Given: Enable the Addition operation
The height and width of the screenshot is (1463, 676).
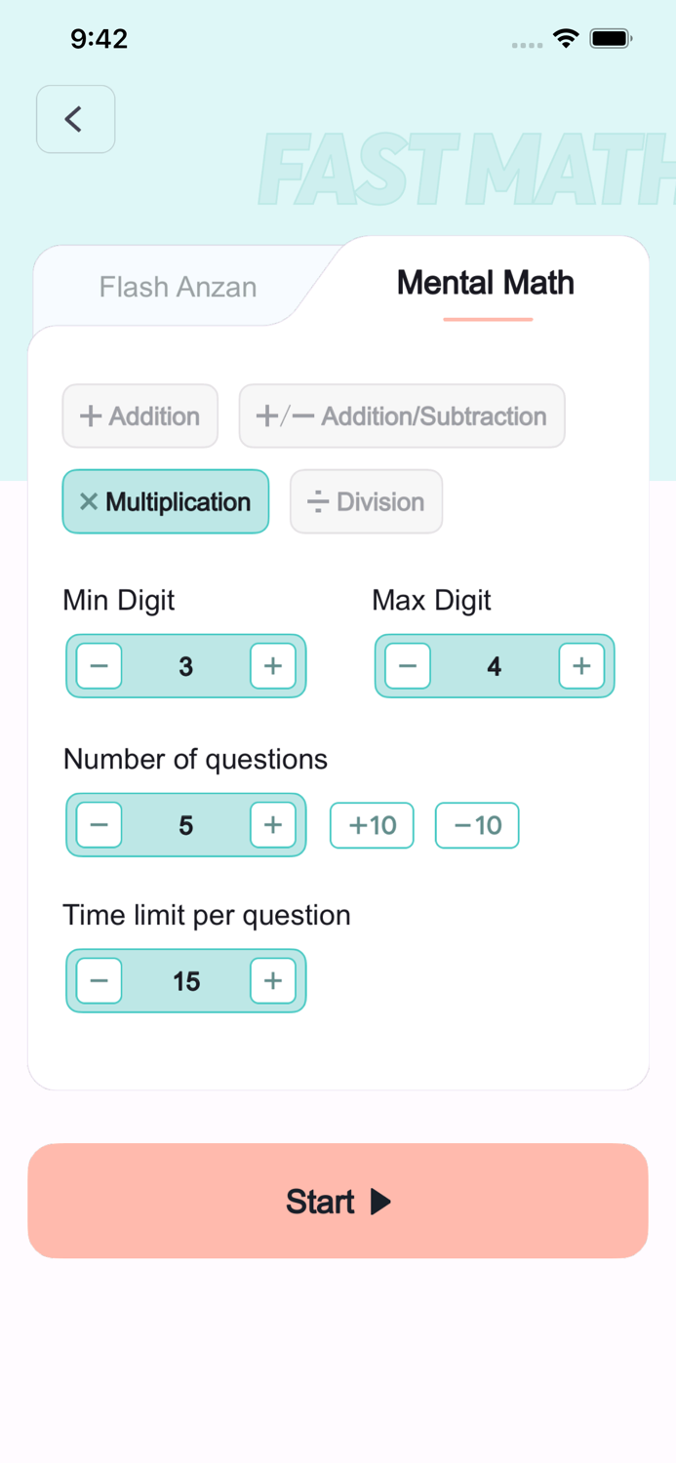Looking at the screenshot, I should pos(139,415).
